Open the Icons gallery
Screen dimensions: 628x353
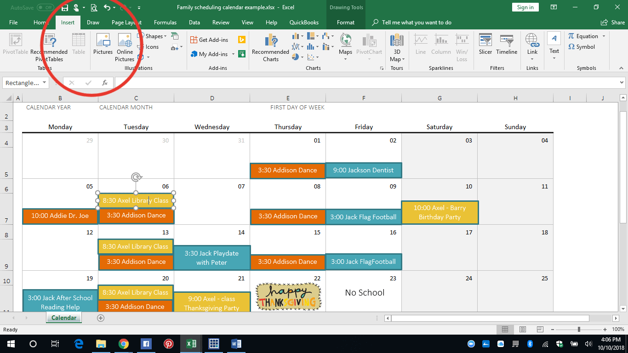[148, 47]
